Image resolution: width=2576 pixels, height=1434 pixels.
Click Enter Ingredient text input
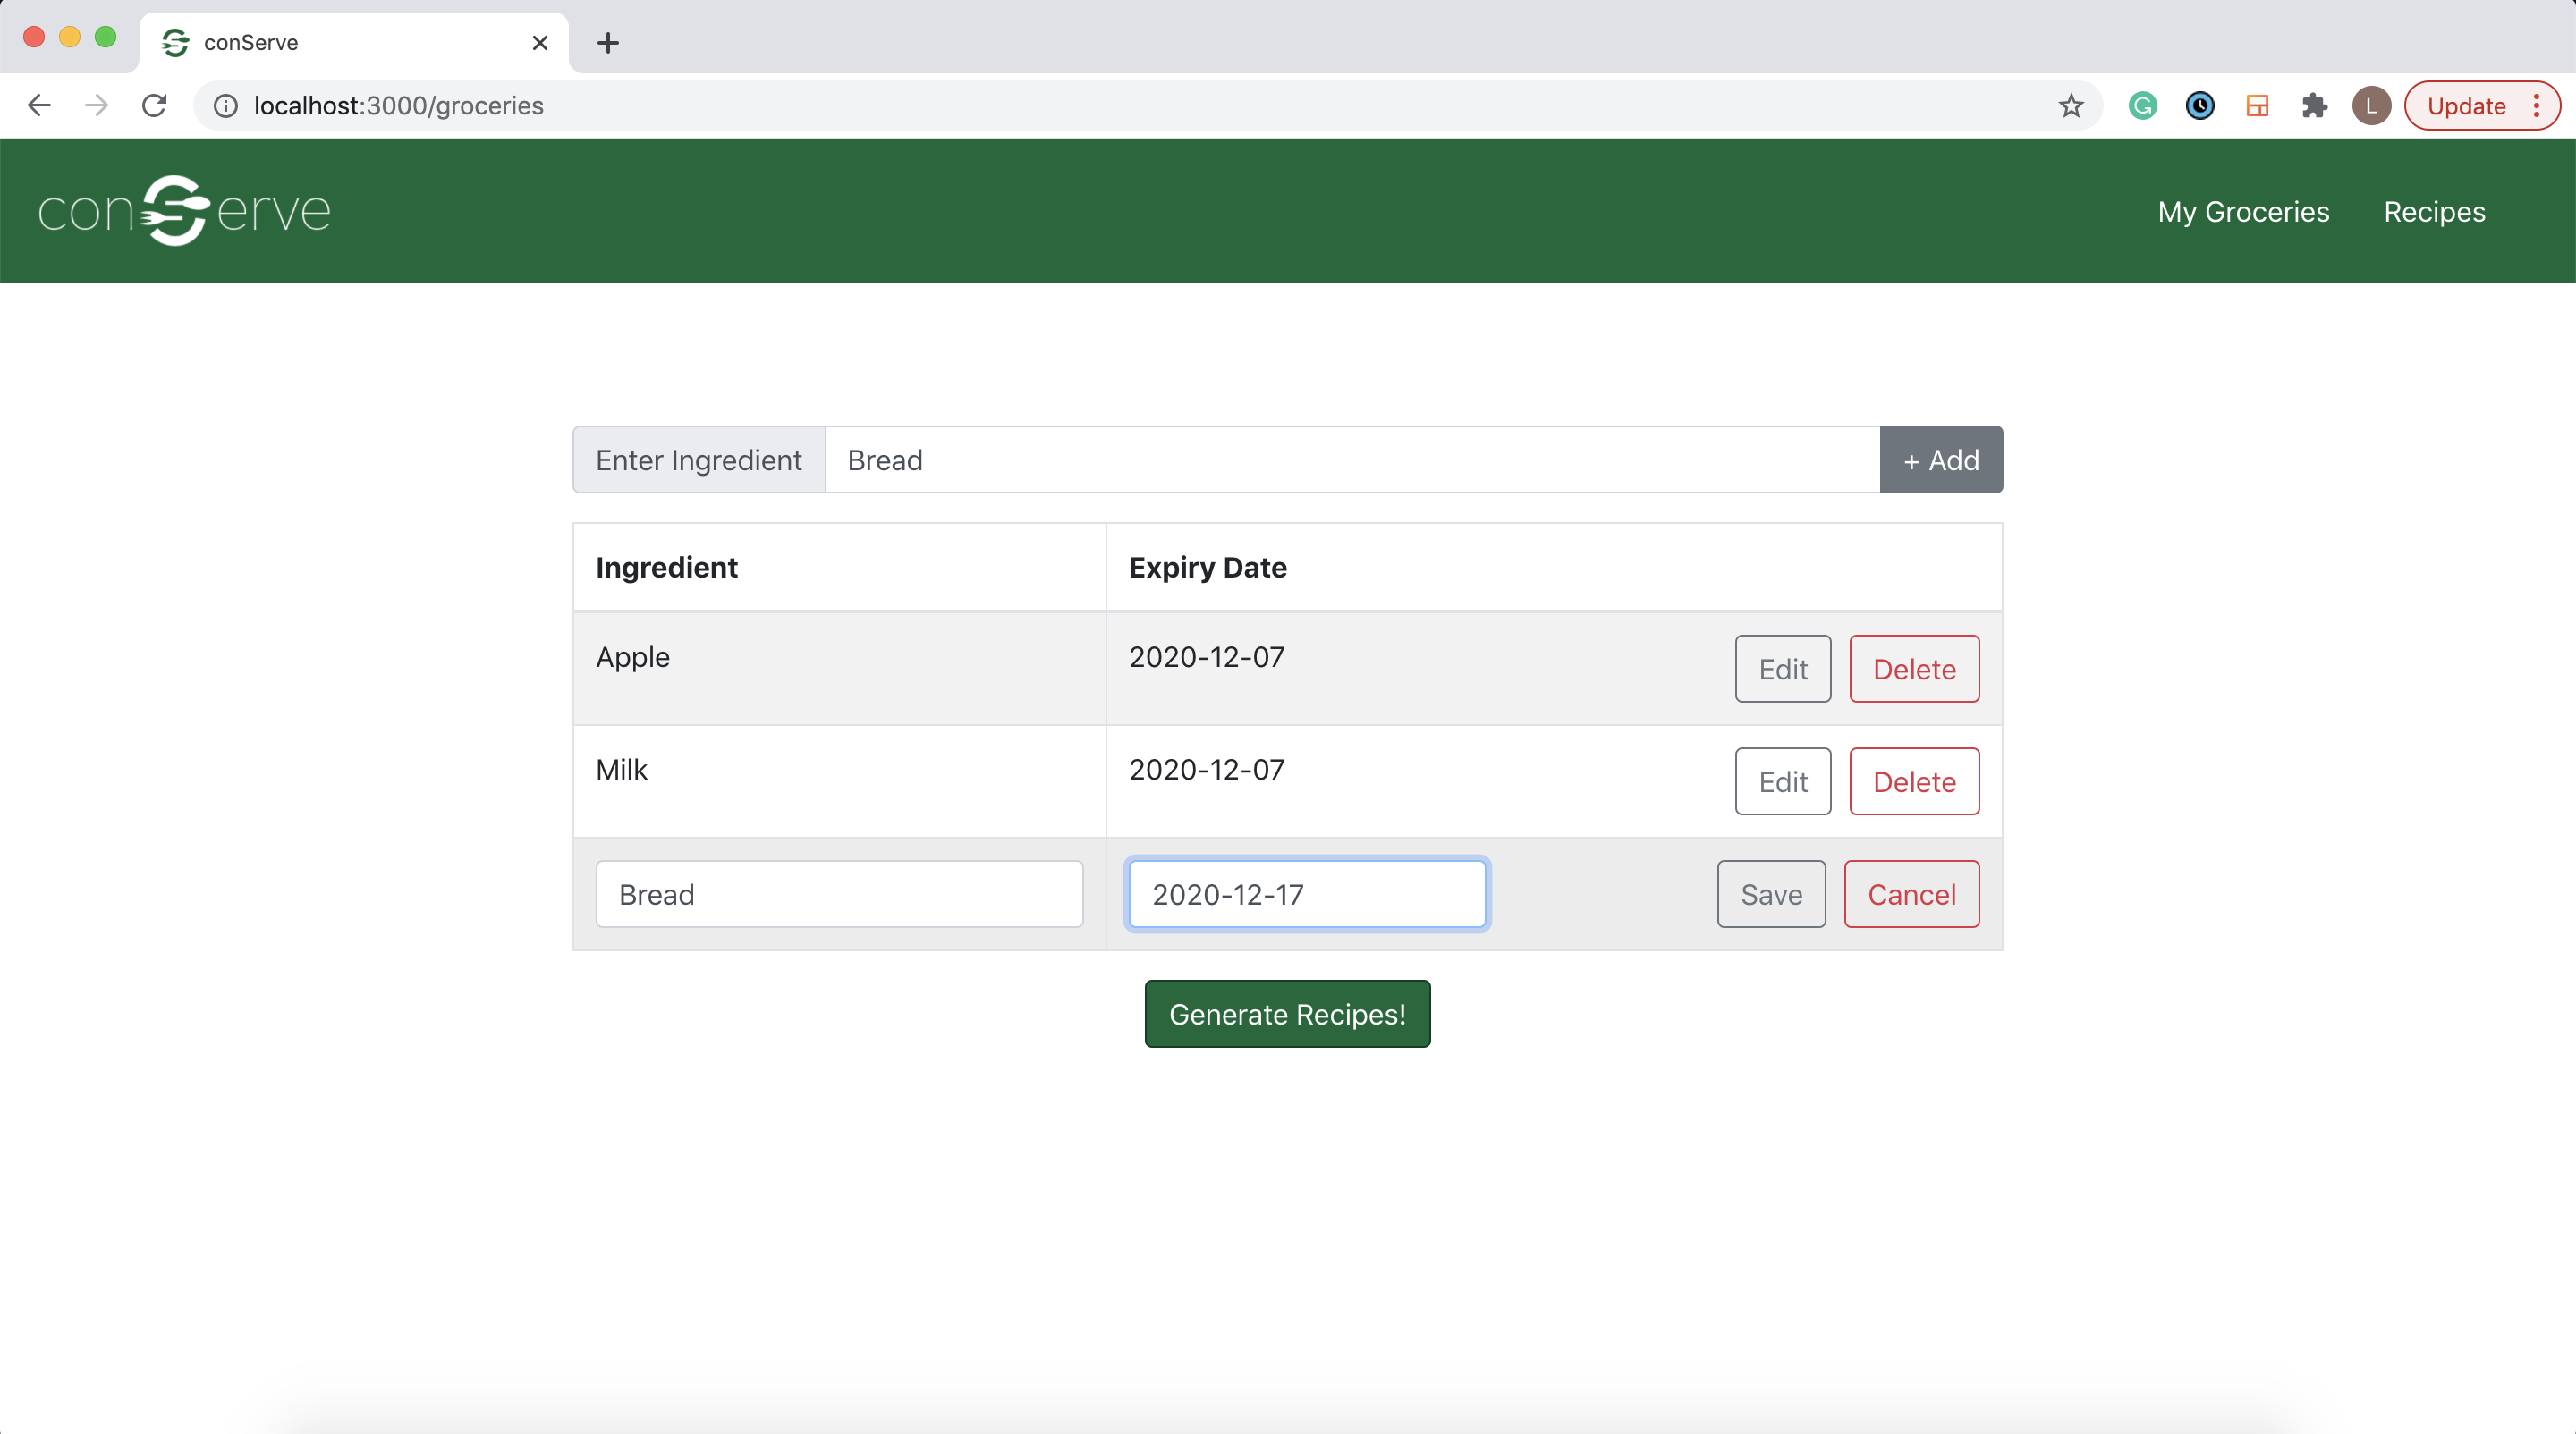pos(1352,460)
